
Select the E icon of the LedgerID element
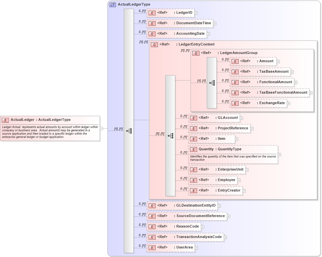pyautogui.click(x=152, y=13)
